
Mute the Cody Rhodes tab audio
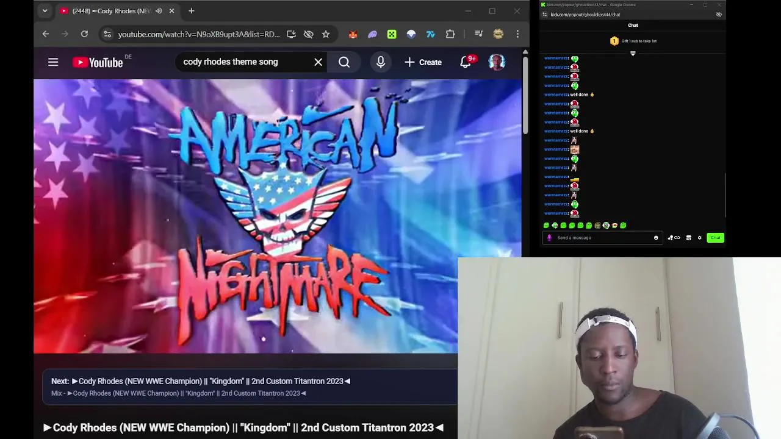(159, 11)
